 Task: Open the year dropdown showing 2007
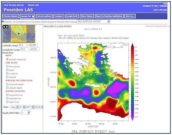[30, 107]
